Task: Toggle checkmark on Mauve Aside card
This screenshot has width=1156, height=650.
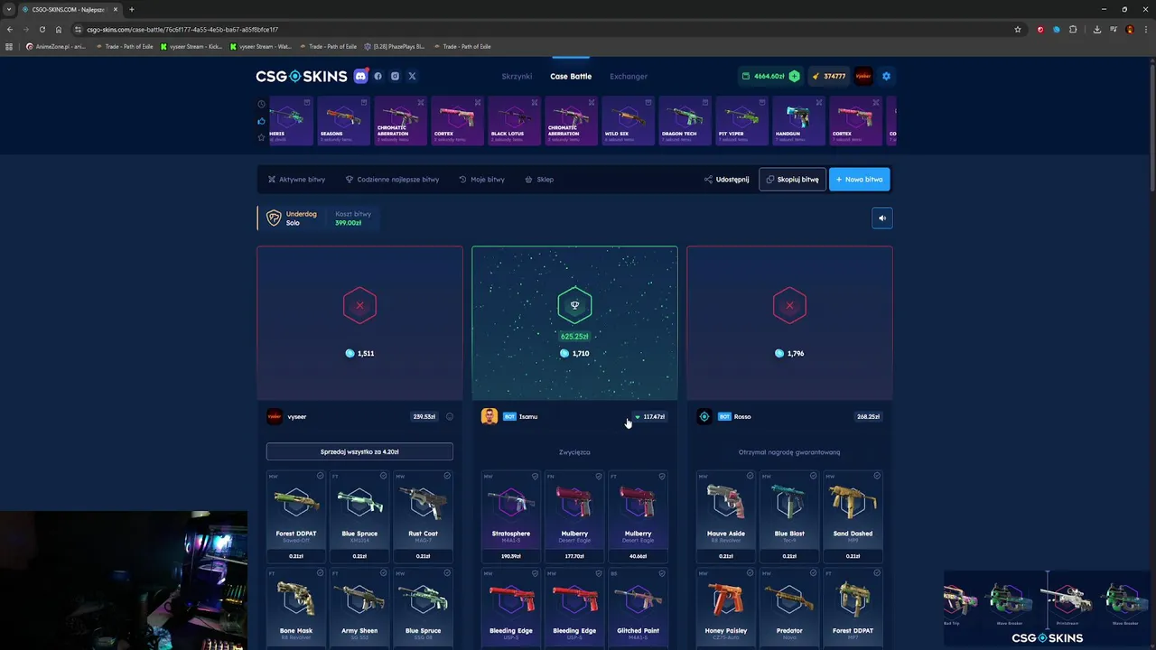Action: click(750, 476)
